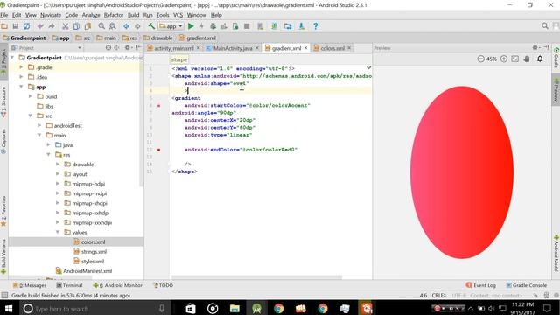Open the Build menu
The width and height of the screenshot is (560, 315).
coord(134,15)
